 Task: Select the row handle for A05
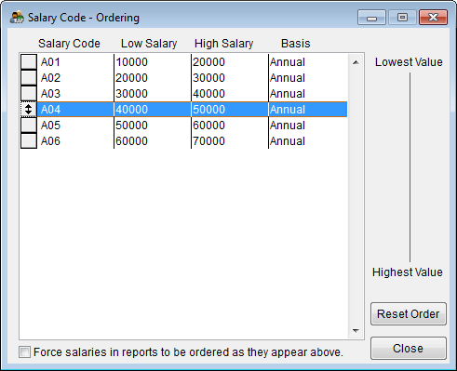tap(29, 126)
